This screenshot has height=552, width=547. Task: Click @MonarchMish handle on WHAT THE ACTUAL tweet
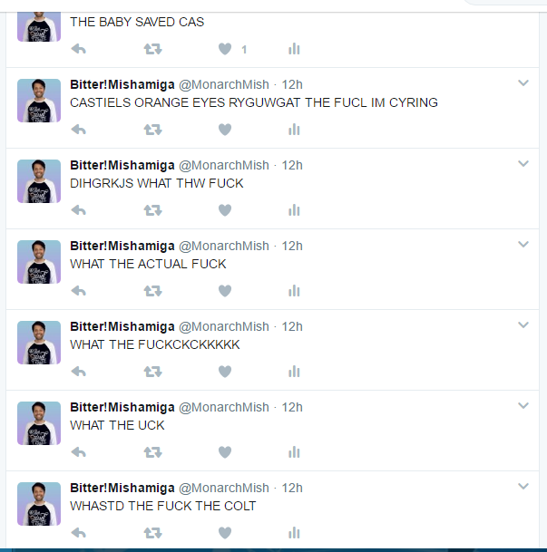pos(224,246)
